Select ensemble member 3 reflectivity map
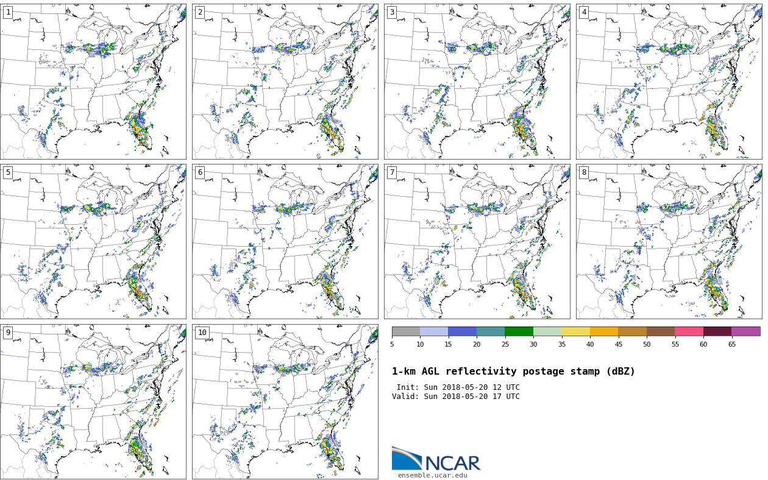Screen dimensions: 768x480 coord(477,82)
